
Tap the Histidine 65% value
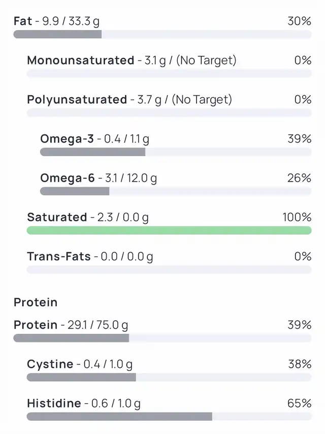tap(299, 403)
